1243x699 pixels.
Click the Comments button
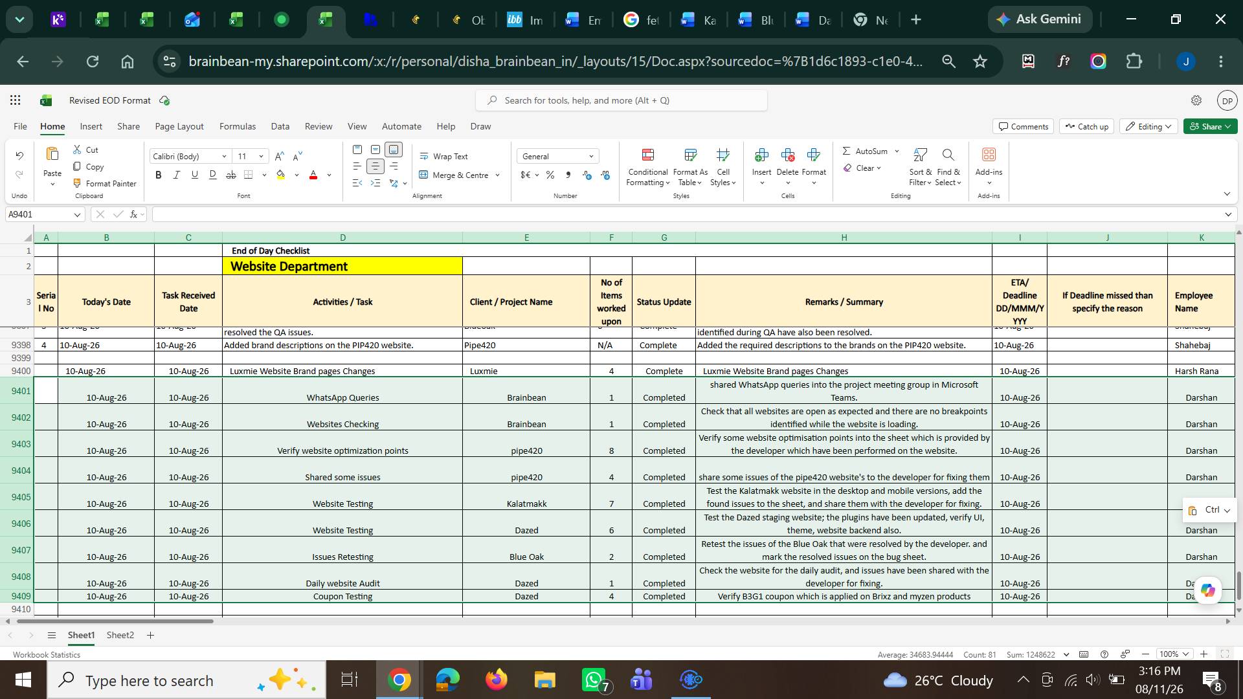[1023, 127]
